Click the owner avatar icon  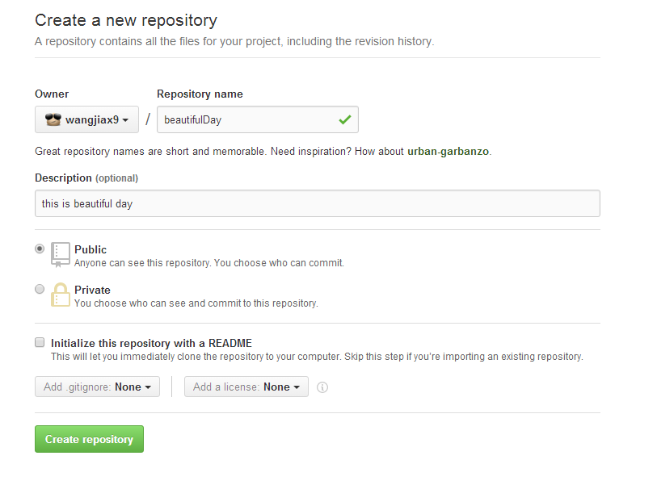53,119
